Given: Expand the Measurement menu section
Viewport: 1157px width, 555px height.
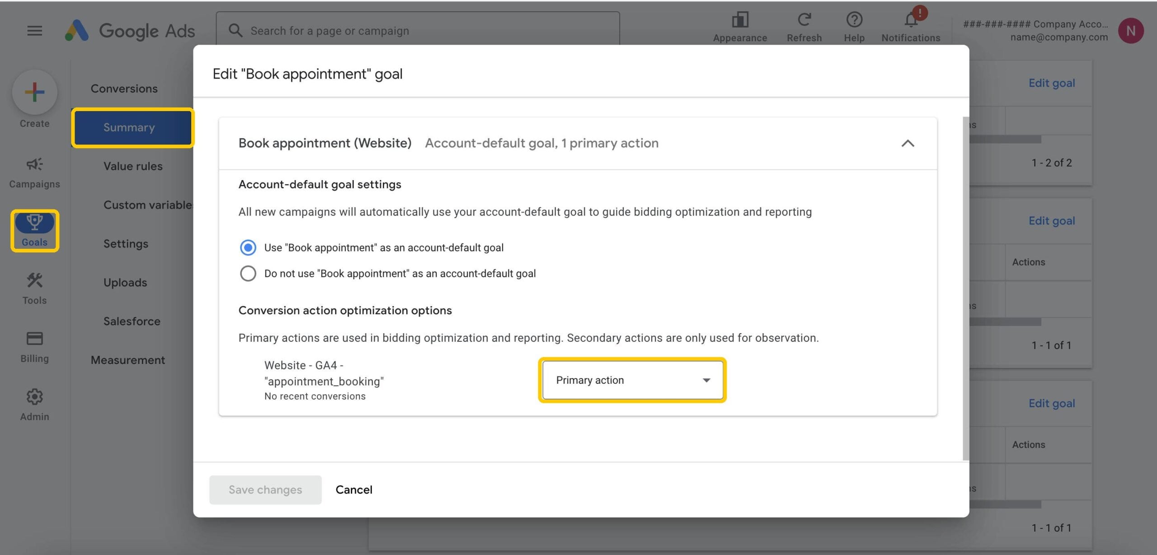Looking at the screenshot, I should pos(128,360).
